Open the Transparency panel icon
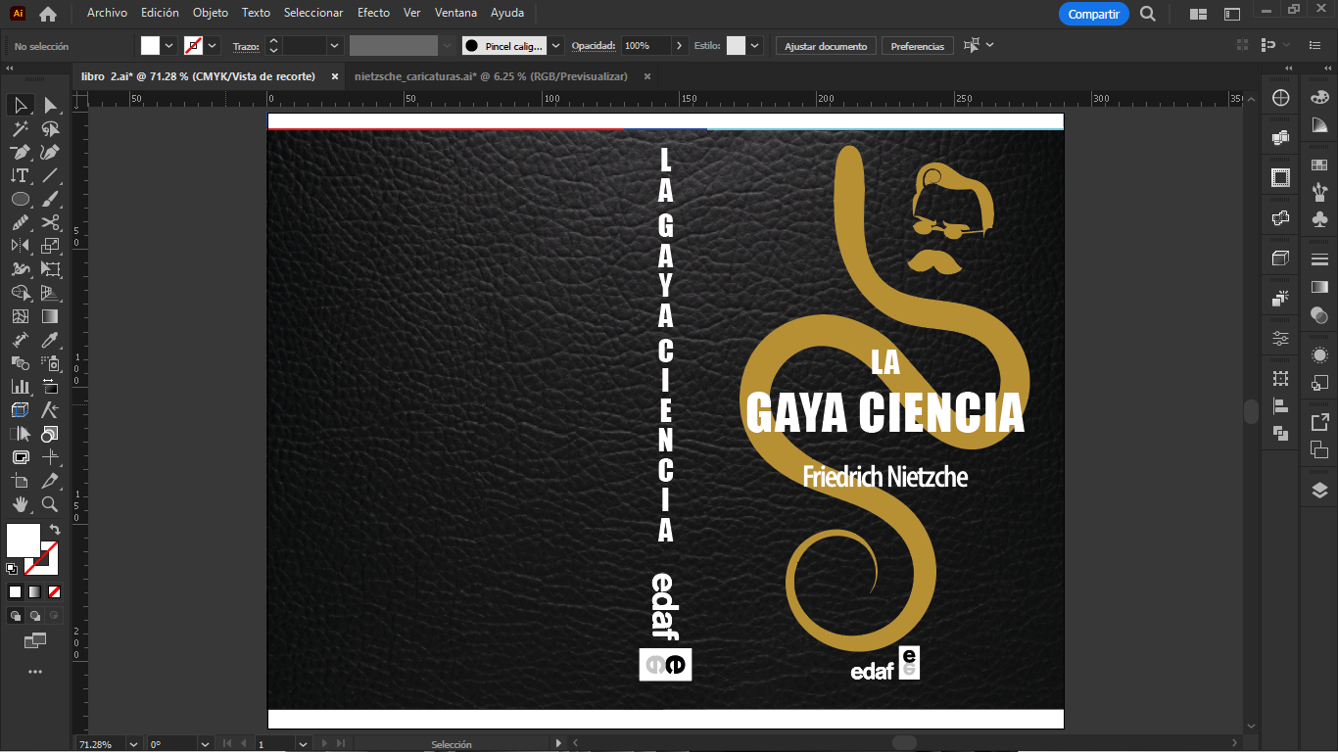 click(1319, 314)
